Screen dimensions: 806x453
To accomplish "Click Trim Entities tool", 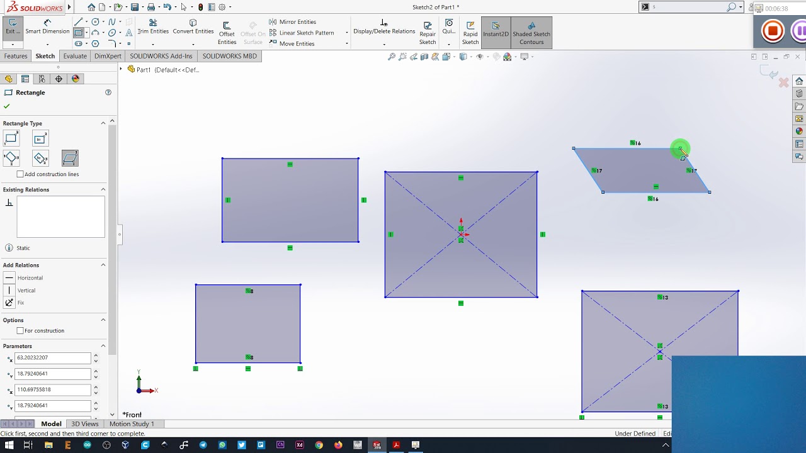I will [x=153, y=26].
